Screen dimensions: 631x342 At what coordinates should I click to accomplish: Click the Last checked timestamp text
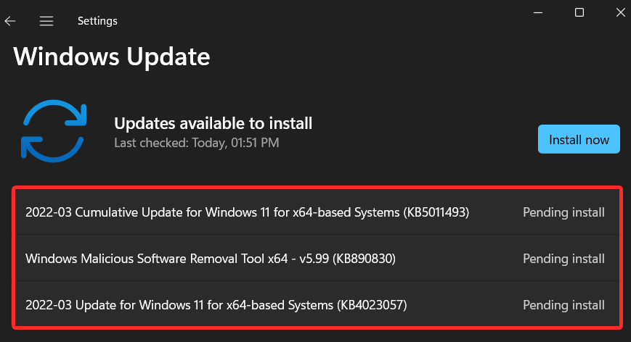(x=196, y=143)
